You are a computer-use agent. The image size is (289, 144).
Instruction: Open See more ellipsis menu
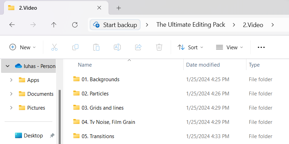[x=261, y=47]
